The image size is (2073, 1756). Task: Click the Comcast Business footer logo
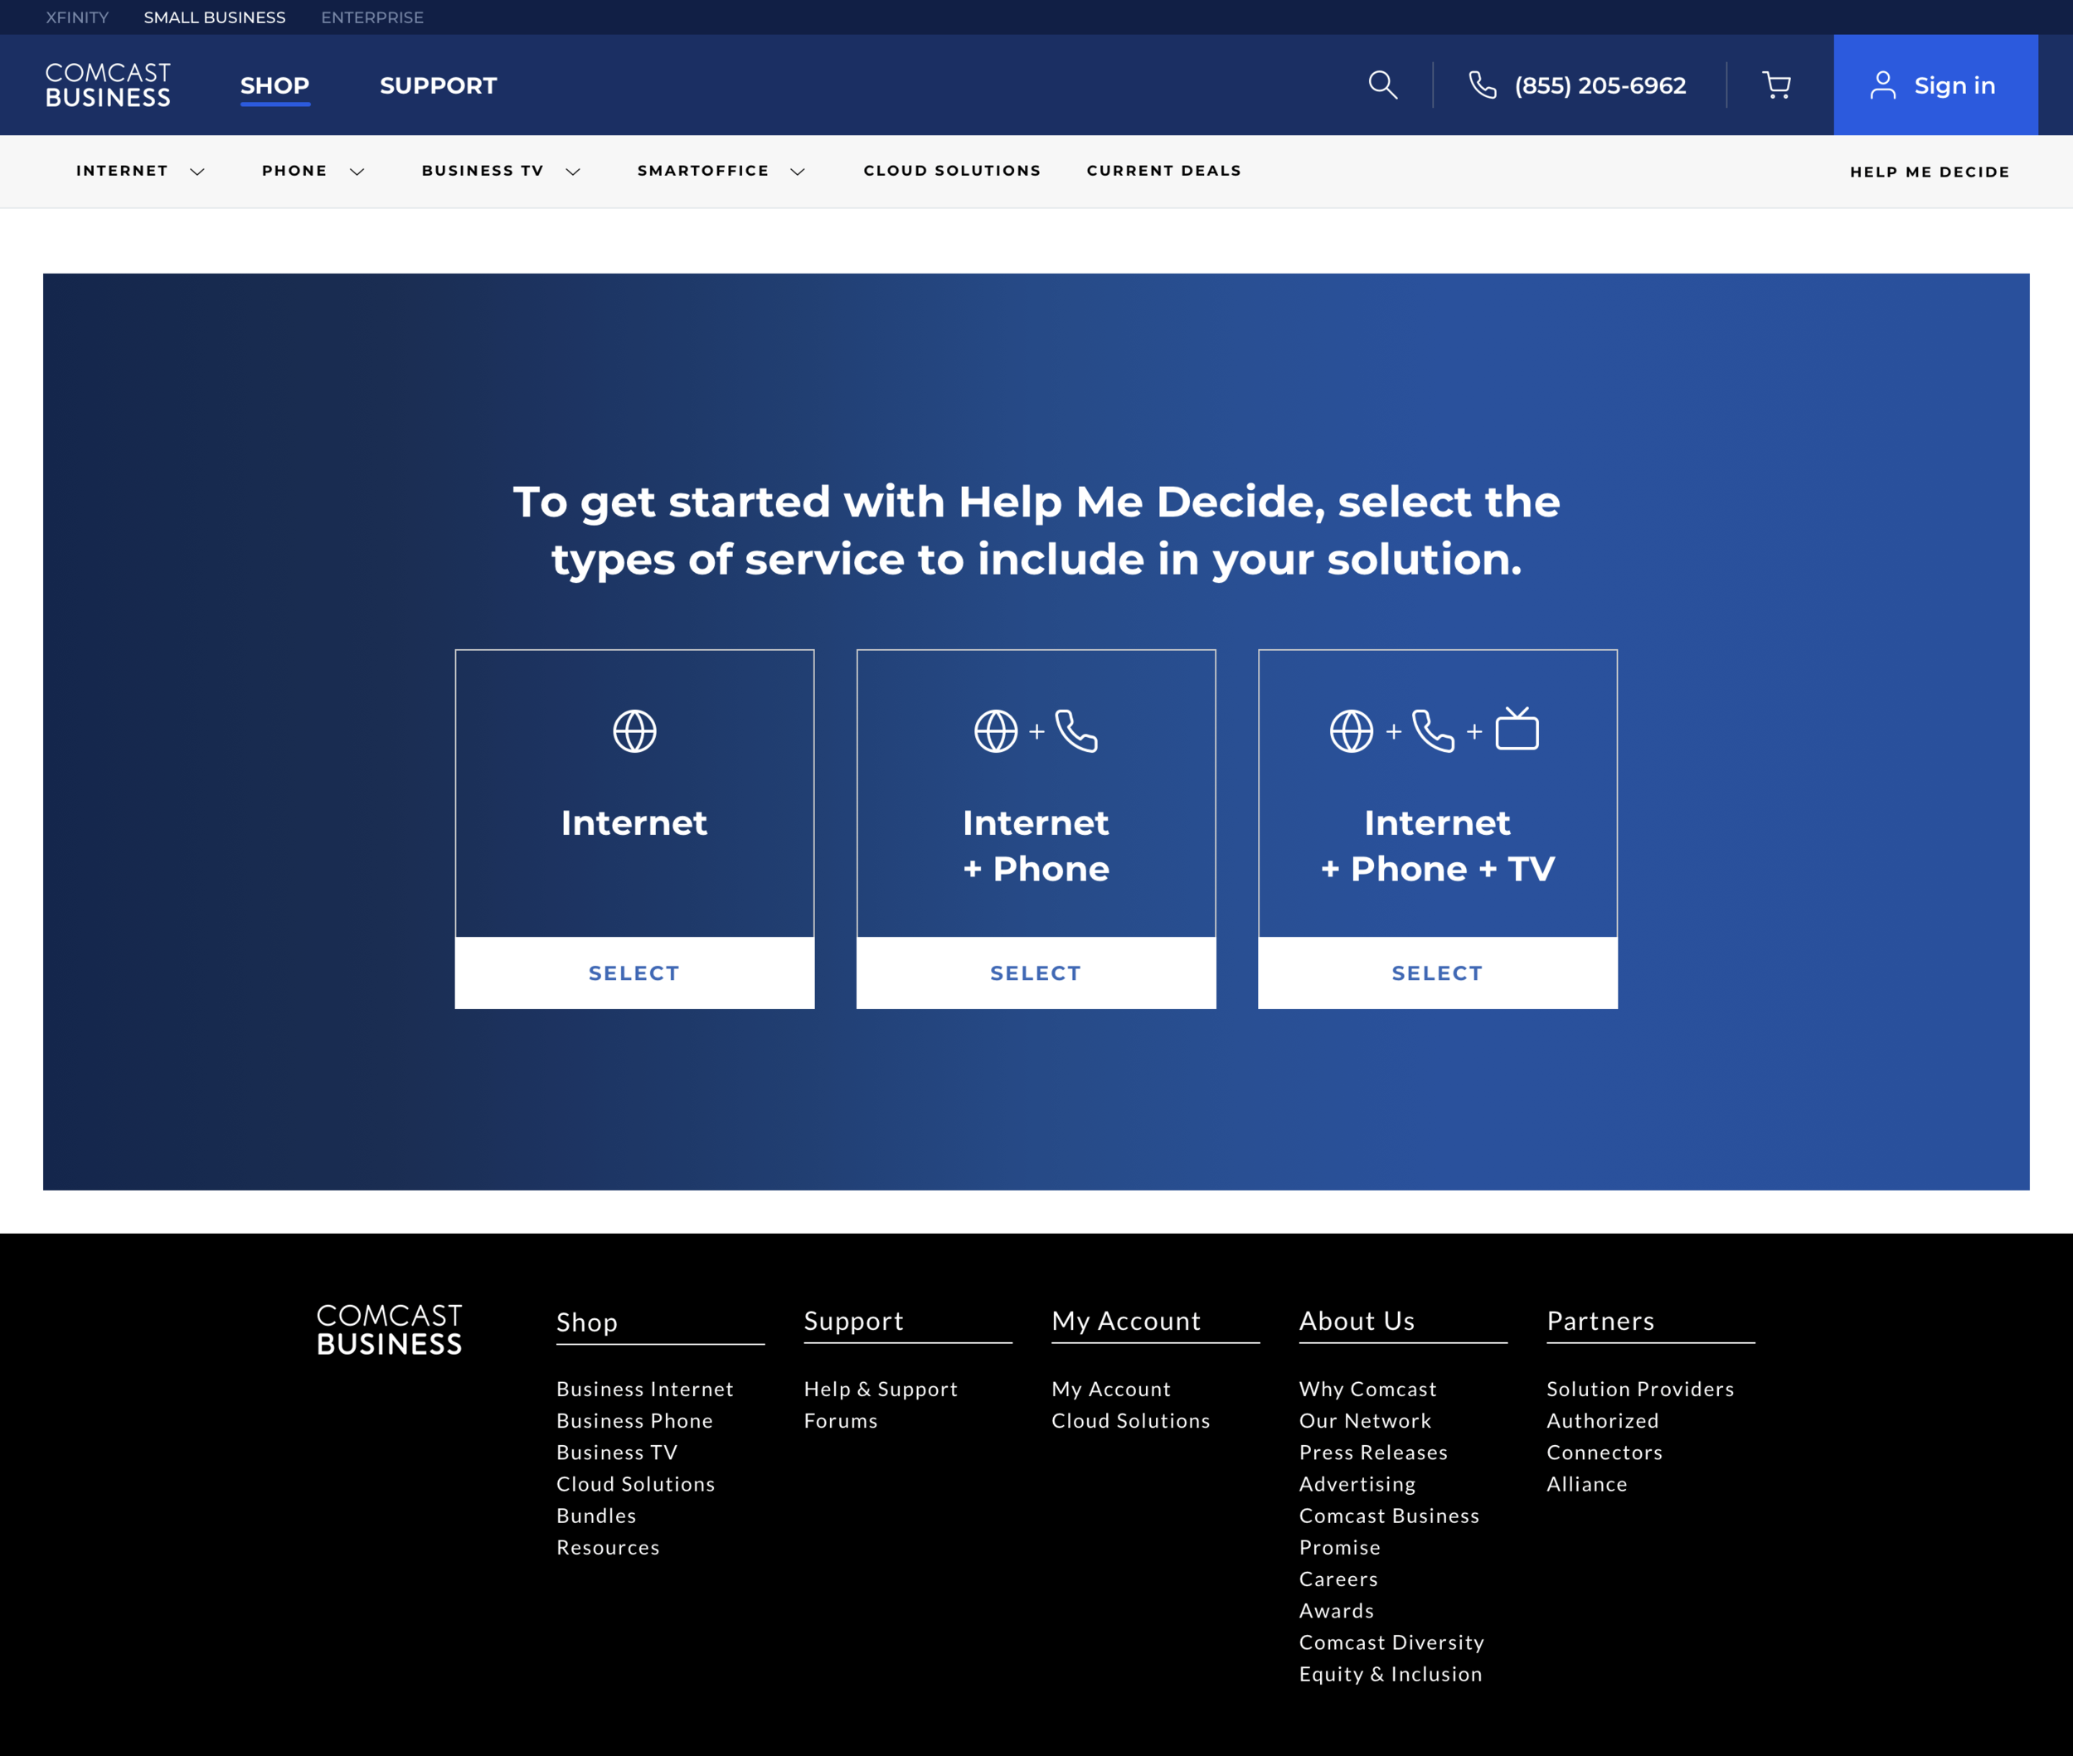390,1330
